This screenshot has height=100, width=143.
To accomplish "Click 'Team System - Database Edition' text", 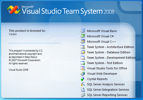I will pyautogui.click(x=109, y=52).
